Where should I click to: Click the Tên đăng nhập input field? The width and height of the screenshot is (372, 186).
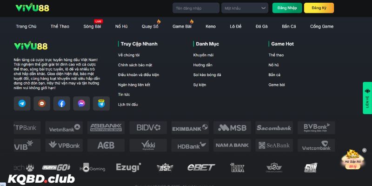tap(196, 8)
